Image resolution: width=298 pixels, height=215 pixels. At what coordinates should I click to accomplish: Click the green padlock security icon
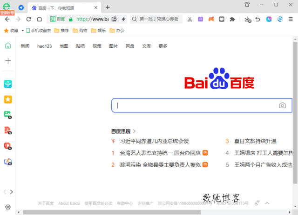point(71,20)
